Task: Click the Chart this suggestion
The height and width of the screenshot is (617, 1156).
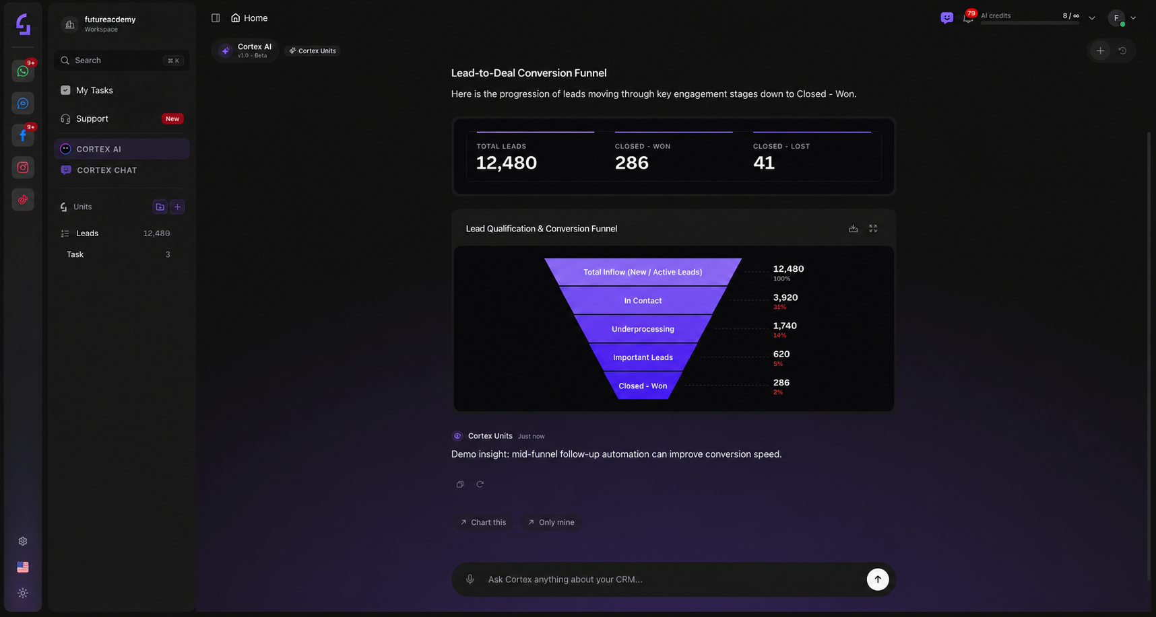Action: 483,522
